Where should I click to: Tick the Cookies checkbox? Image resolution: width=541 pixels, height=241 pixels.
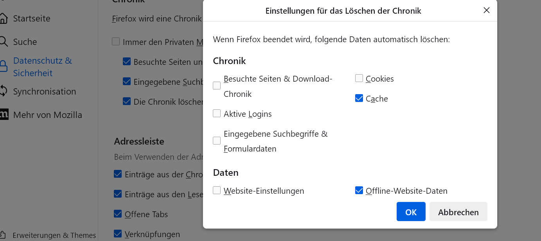pyautogui.click(x=359, y=79)
